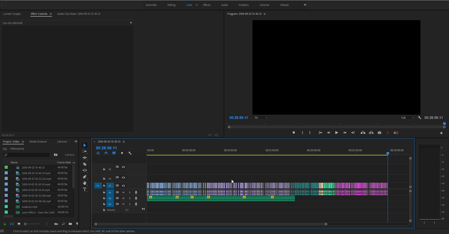Select the Track Select Forward tool
The width and height of the screenshot is (449, 234).
pyautogui.click(x=85, y=151)
